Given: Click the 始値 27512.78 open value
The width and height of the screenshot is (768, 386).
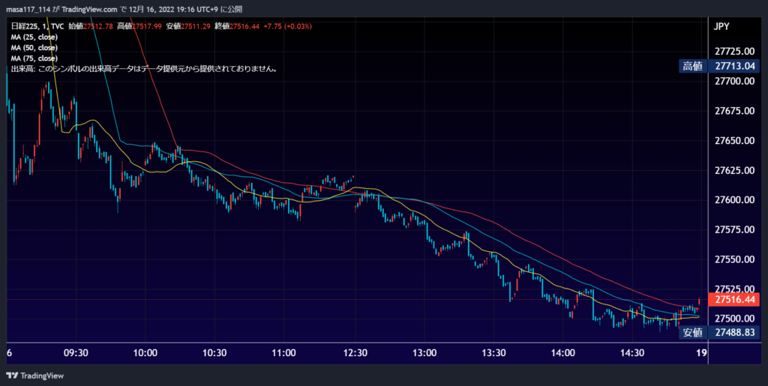Looking at the screenshot, I should (91, 26).
